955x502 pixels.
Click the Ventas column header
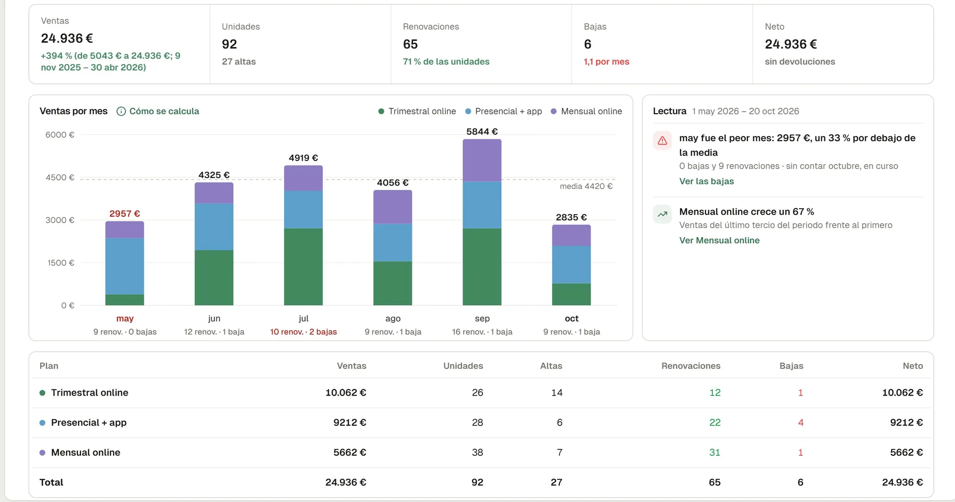[x=351, y=366]
